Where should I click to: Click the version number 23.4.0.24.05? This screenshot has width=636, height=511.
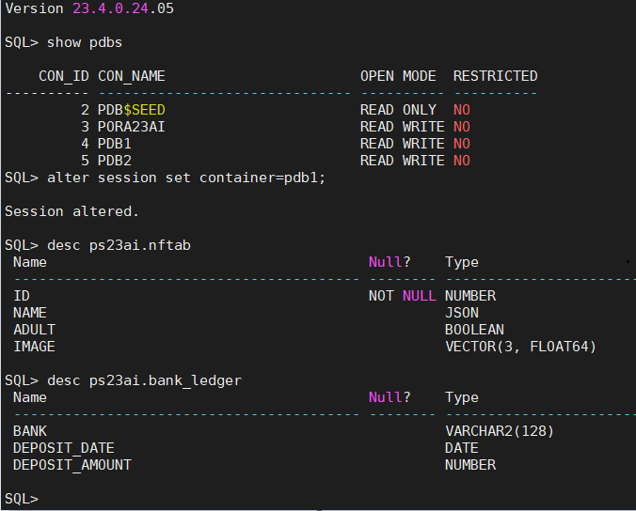tap(123, 8)
